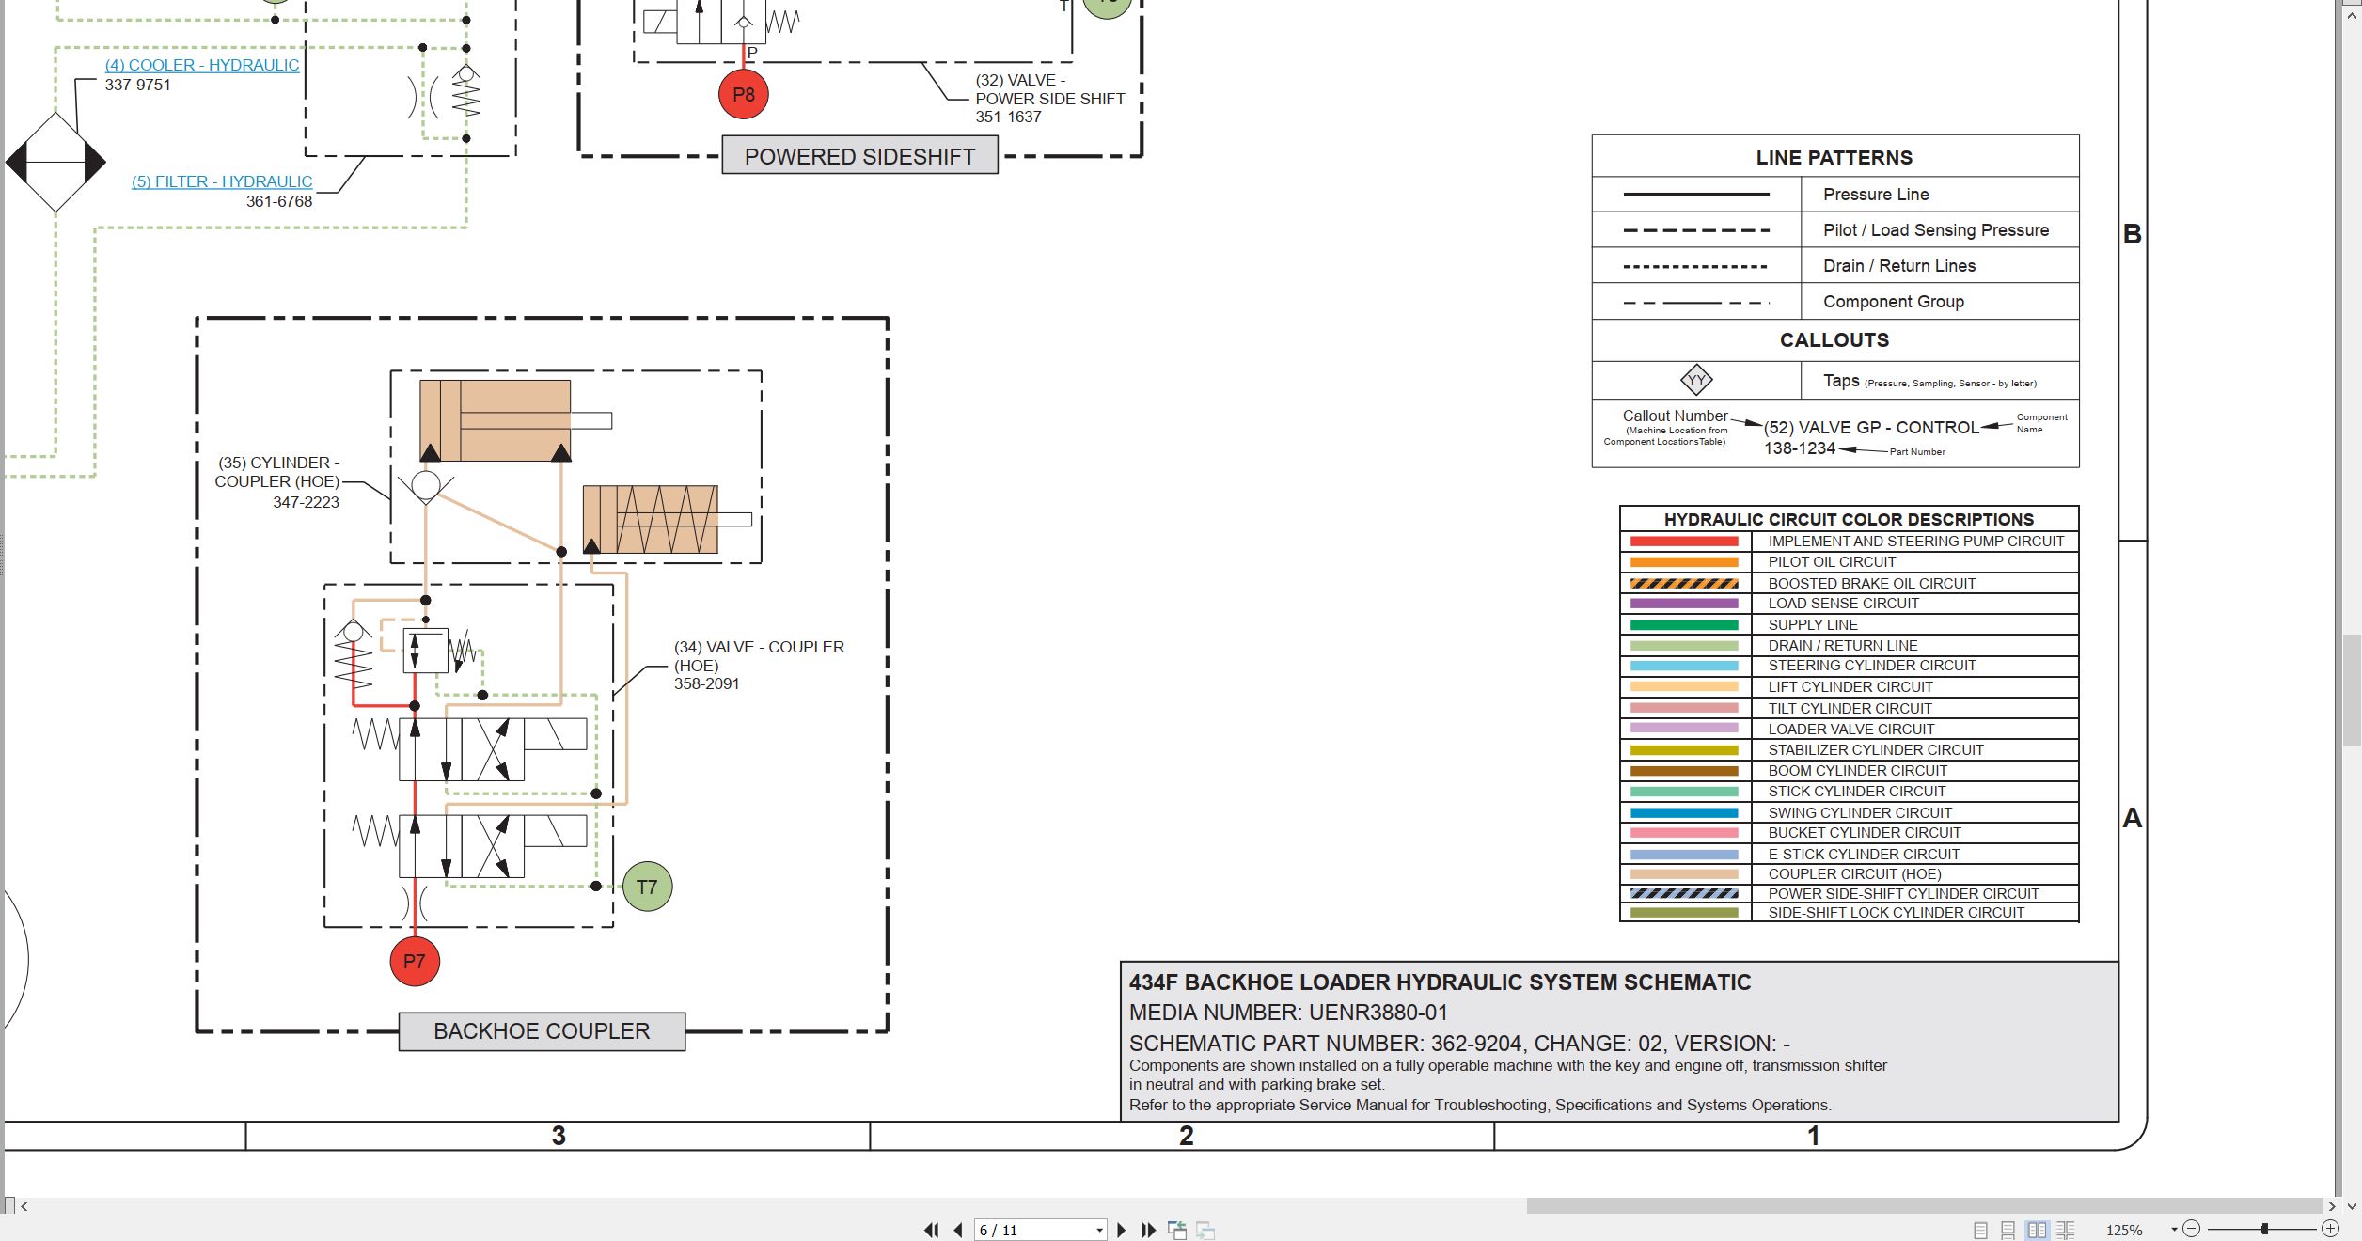Switch to continuous facing layout
Screen dimensions: 2362x1241
(x=2066, y=1230)
